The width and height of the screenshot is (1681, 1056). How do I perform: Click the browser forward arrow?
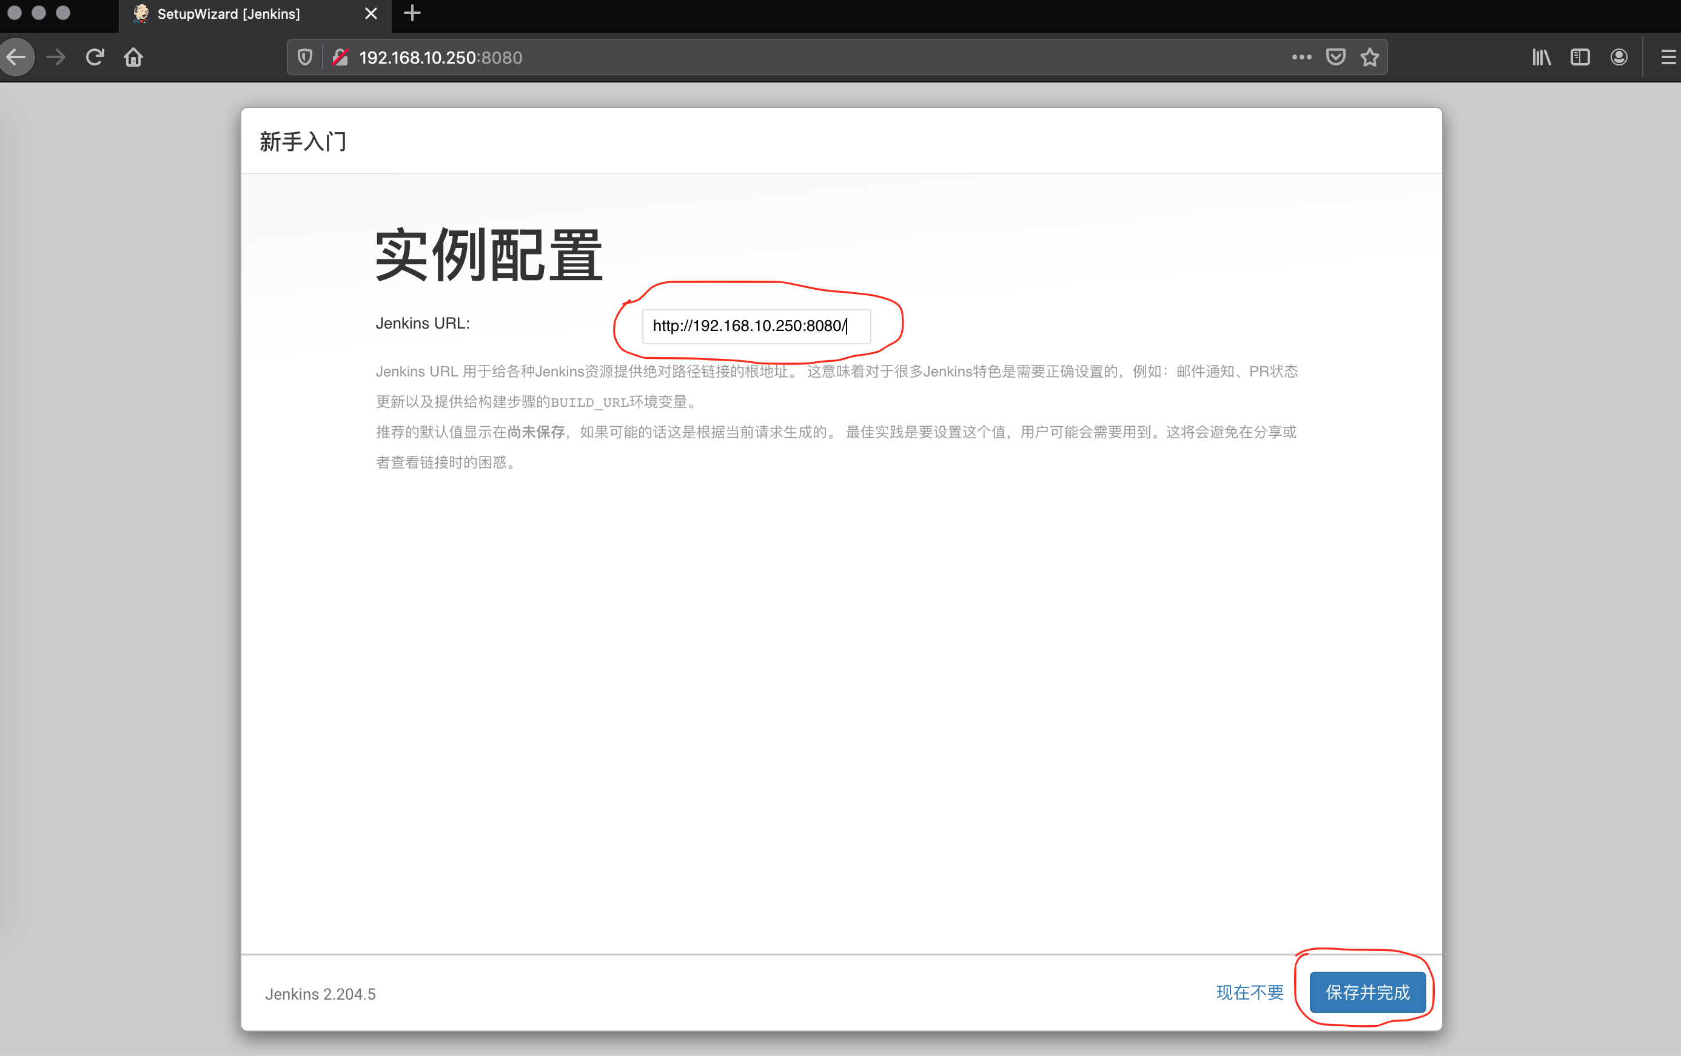[x=56, y=57]
